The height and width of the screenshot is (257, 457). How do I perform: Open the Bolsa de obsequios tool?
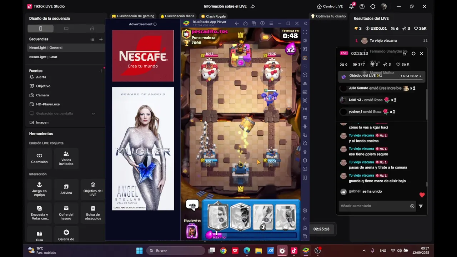click(x=93, y=213)
